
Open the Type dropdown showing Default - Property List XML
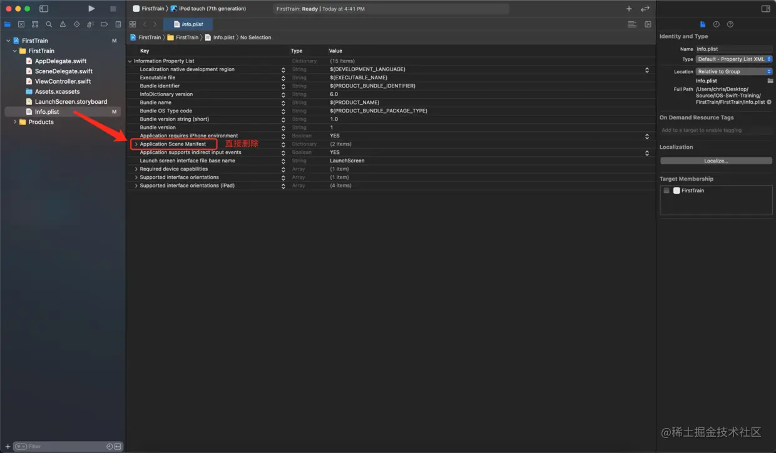coord(733,59)
